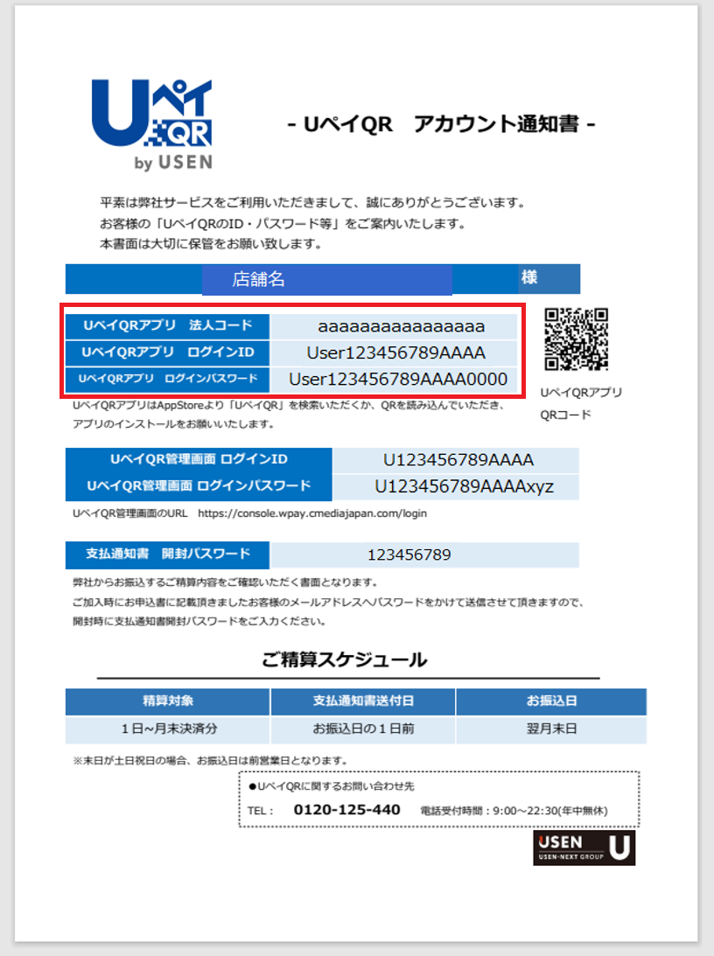The image size is (714, 956).
Task: Click the 開封パスワード value 123456789
Action: pyautogui.click(x=409, y=555)
